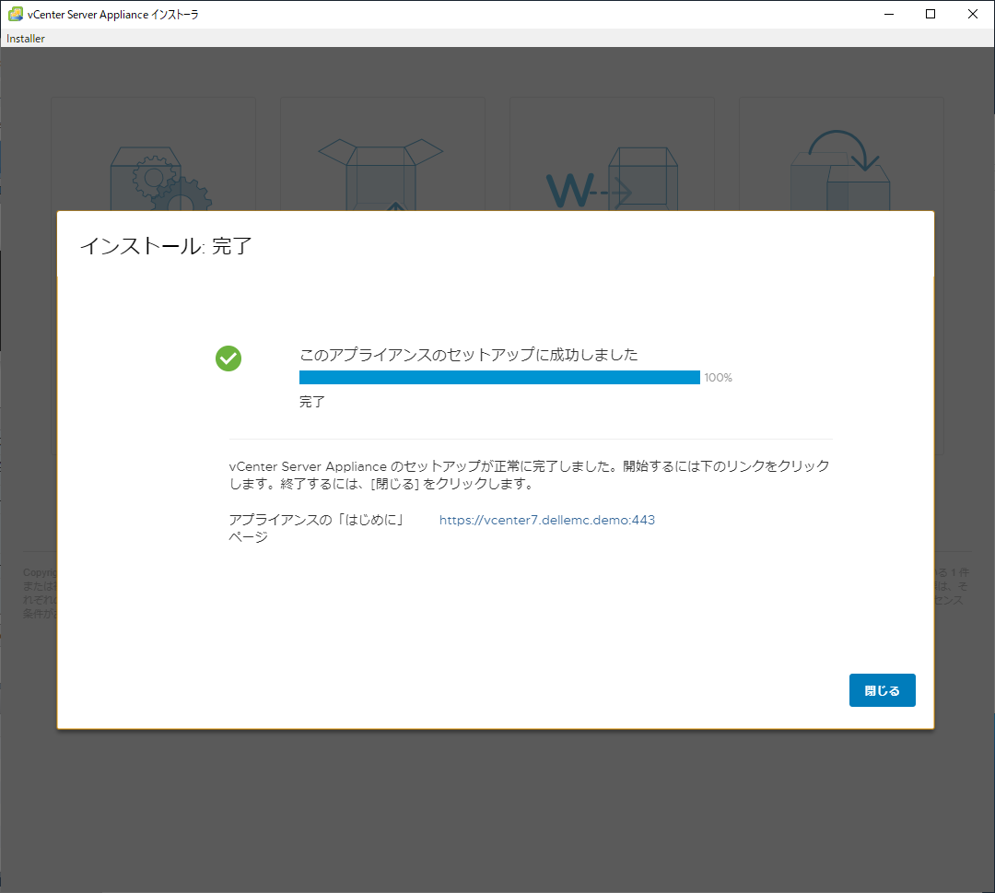
Task: Click the vCenter Server Appliance title bar icon
Action: click(16, 14)
